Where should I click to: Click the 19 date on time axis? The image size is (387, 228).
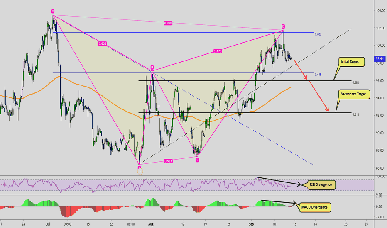[206, 224]
